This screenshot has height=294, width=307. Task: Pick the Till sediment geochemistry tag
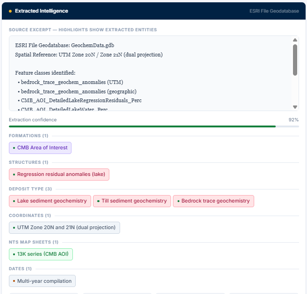coord(132,201)
